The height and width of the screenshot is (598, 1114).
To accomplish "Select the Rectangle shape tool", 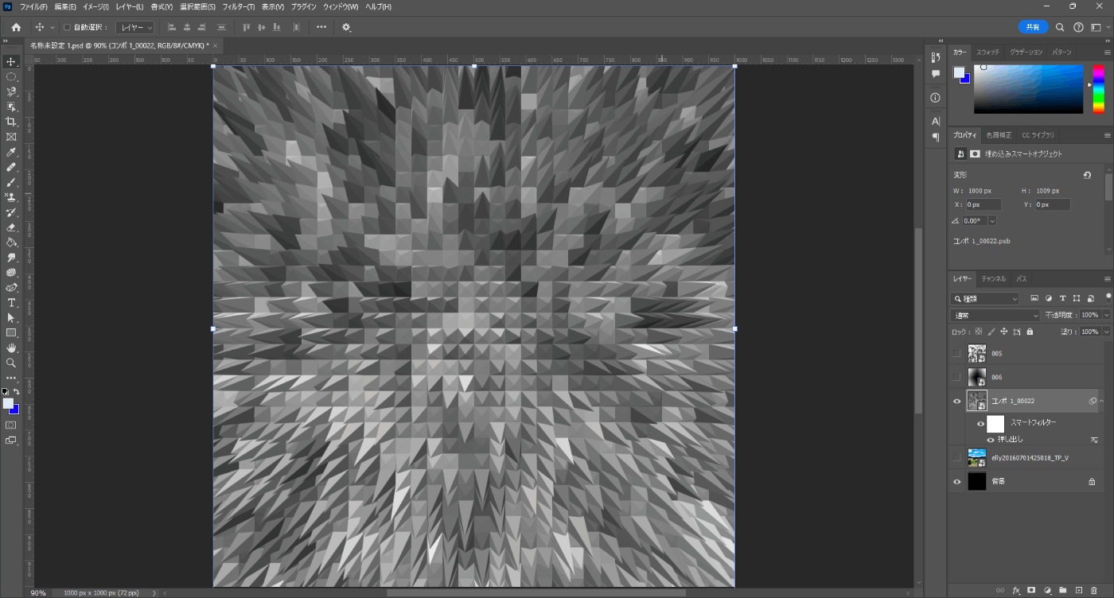I will point(11,333).
